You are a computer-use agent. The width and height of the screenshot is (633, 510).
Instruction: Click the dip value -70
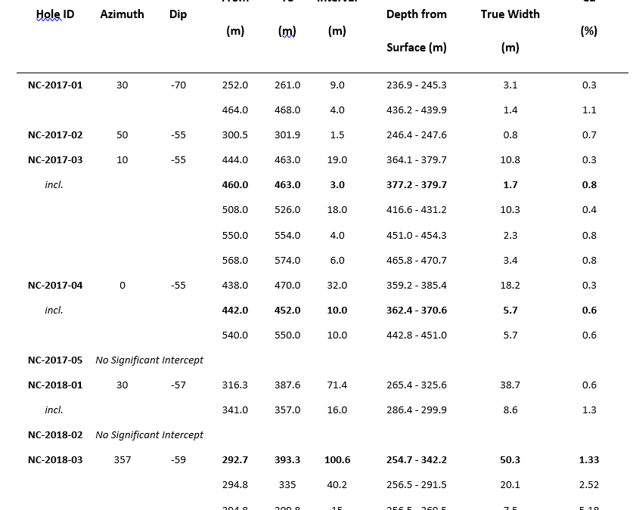point(178,85)
